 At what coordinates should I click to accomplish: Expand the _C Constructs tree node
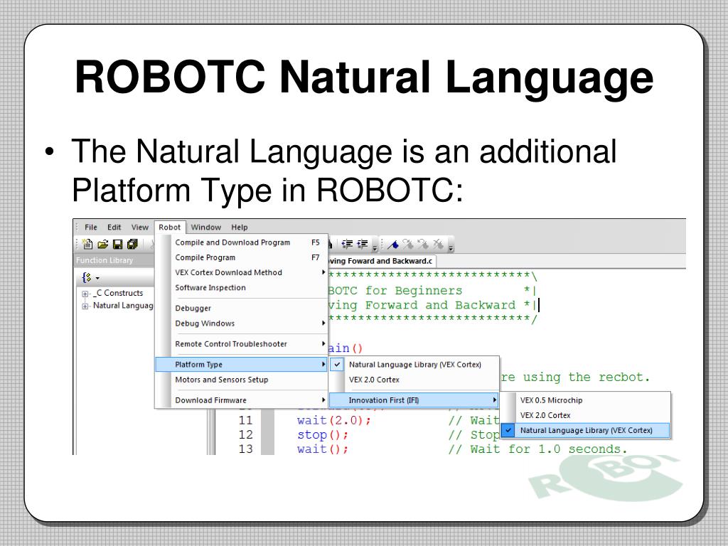pos(85,294)
